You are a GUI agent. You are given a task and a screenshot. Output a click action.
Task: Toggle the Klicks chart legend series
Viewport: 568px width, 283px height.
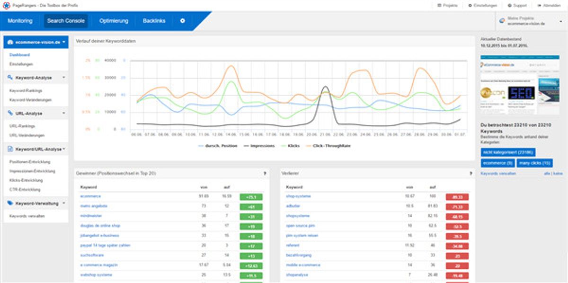pyautogui.click(x=290, y=146)
